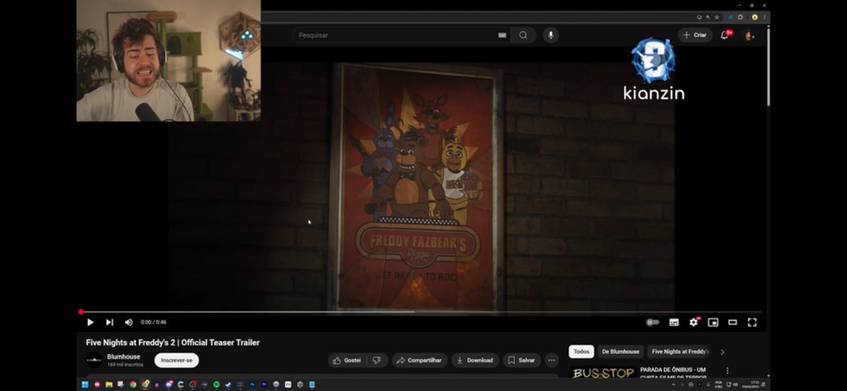The height and width of the screenshot is (391, 847).
Task: Open the player settings gear
Action: 694,322
